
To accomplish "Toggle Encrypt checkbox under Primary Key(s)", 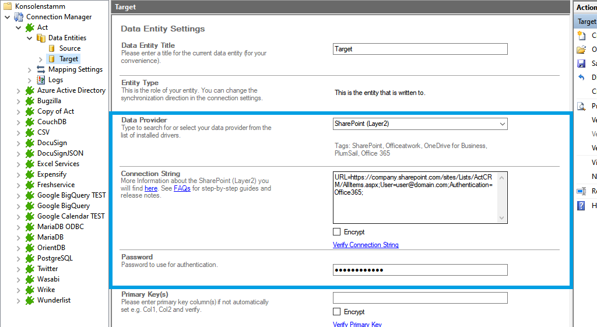I will [x=337, y=312].
